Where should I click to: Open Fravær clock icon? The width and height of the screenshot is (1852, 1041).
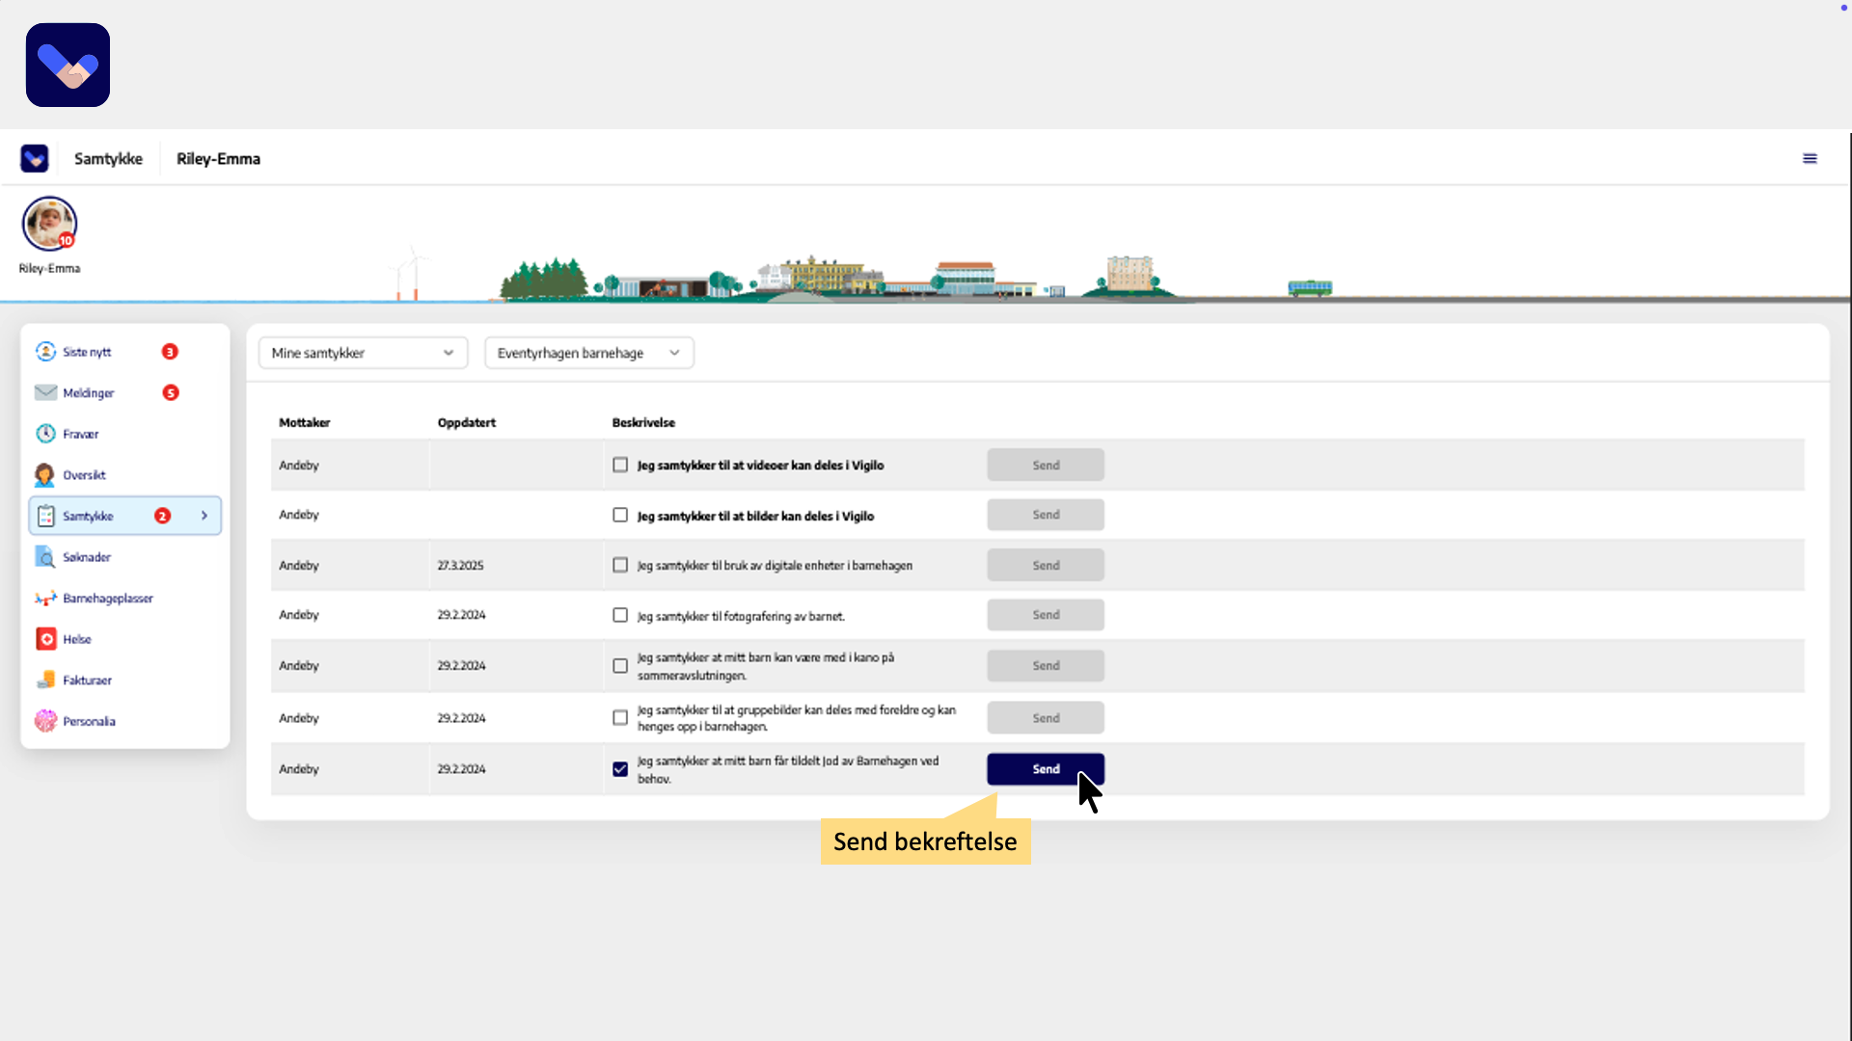(45, 434)
